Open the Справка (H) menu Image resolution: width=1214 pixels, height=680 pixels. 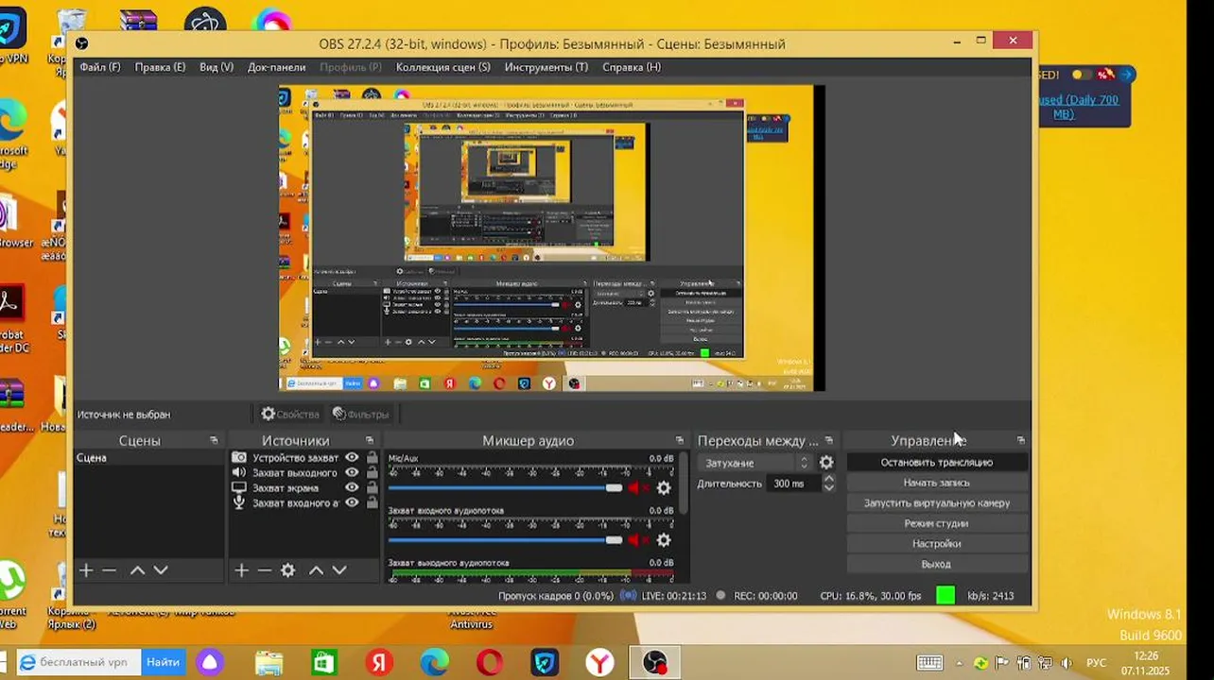coord(632,67)
